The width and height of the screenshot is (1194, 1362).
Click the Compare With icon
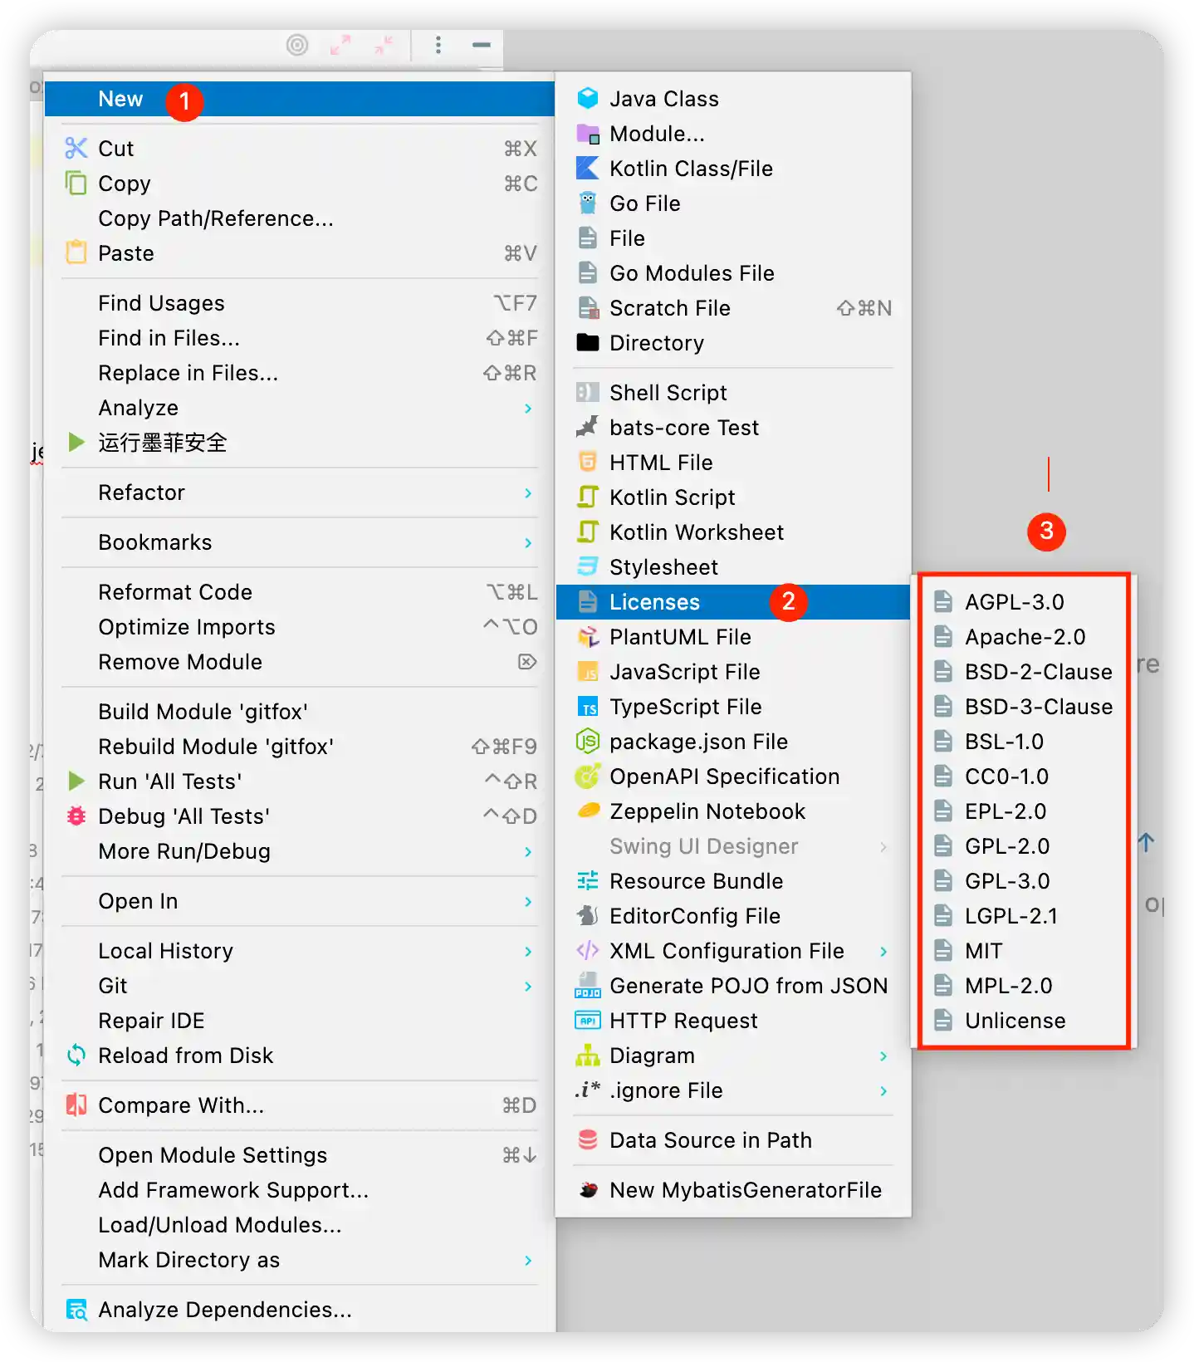click(76, 1105)
